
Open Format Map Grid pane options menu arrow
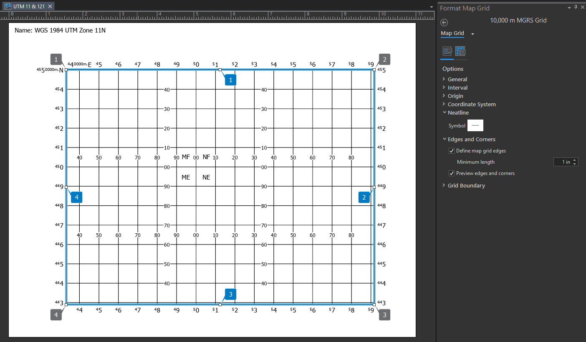(569, 7)
